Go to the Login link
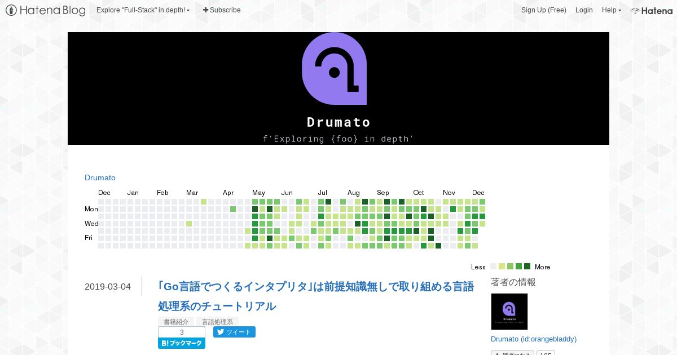 click(584, 10)
